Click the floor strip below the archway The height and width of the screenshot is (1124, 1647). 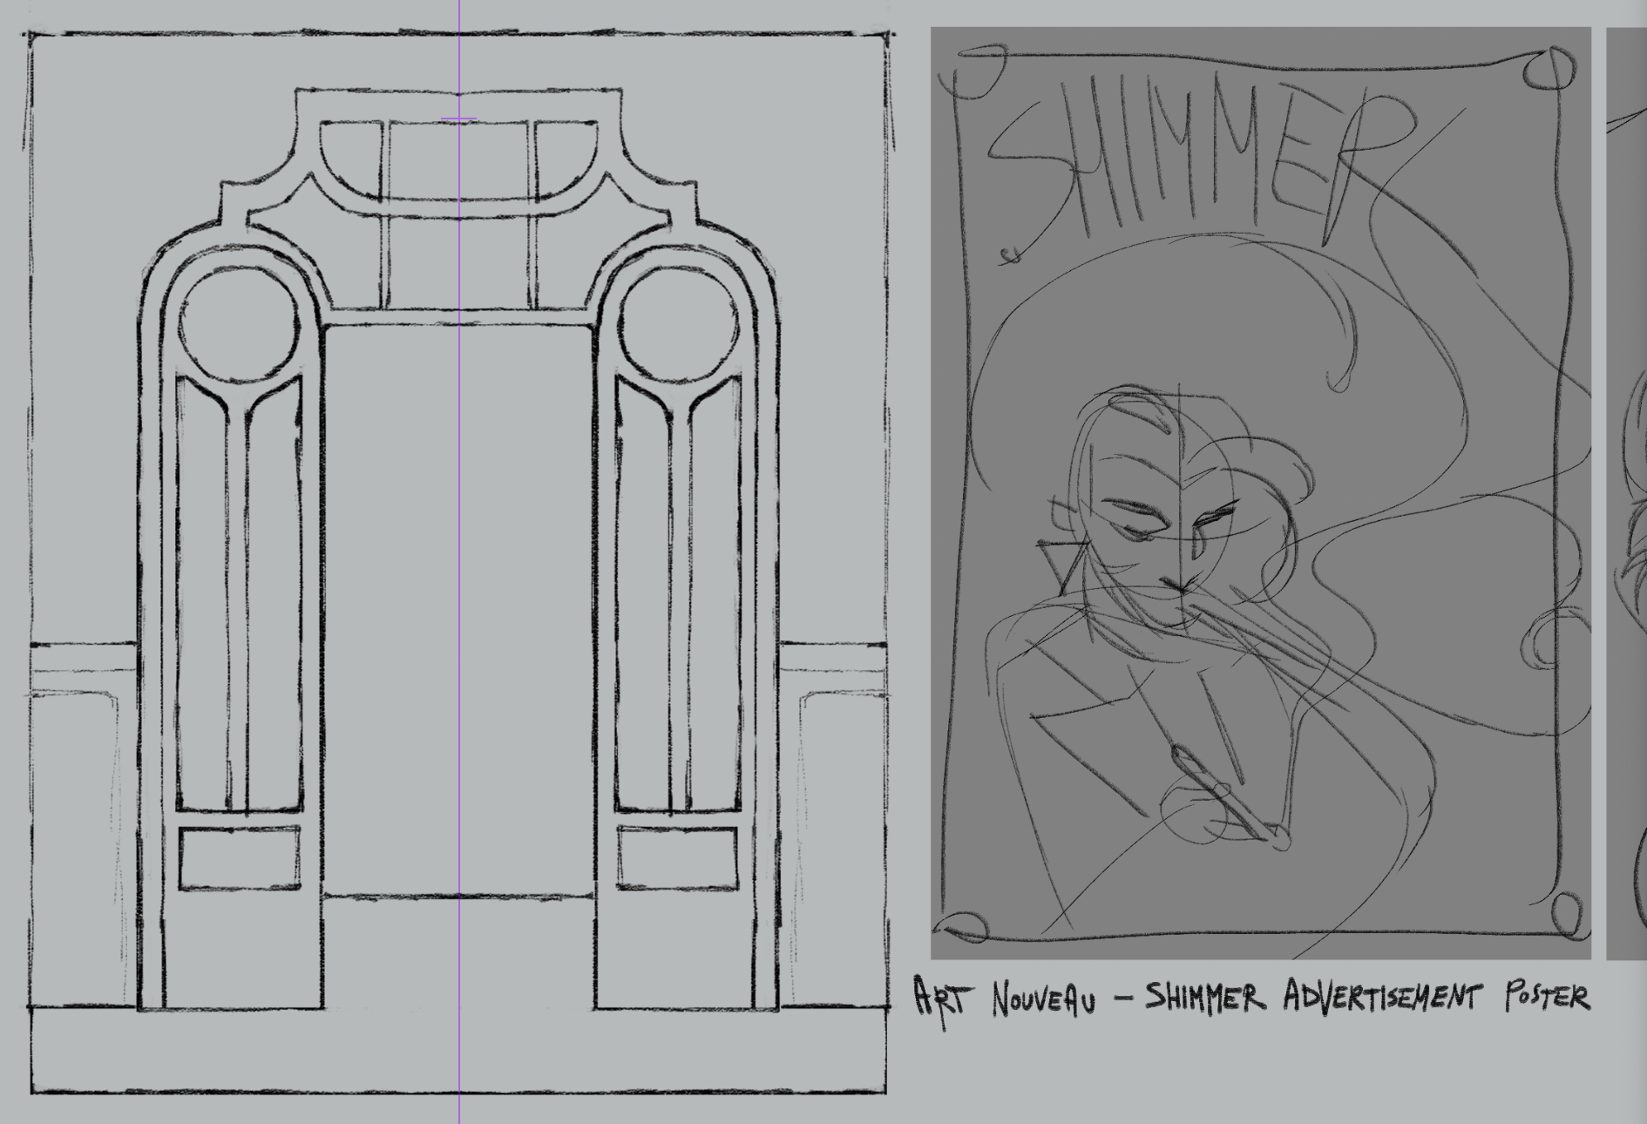point(458,1050)
